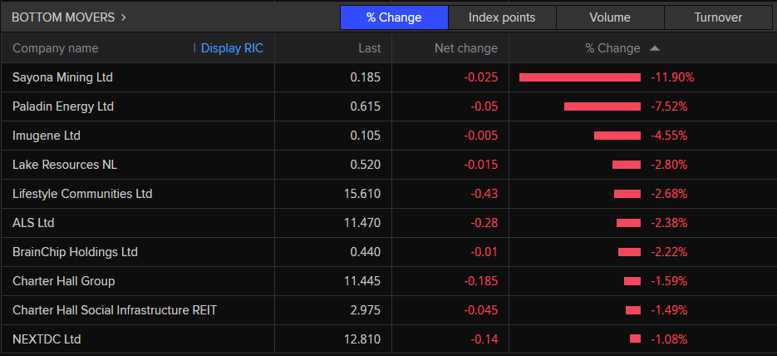Click Charter Hall Group last price 11.445
The image size is (777, 356).
coord(362,281)
